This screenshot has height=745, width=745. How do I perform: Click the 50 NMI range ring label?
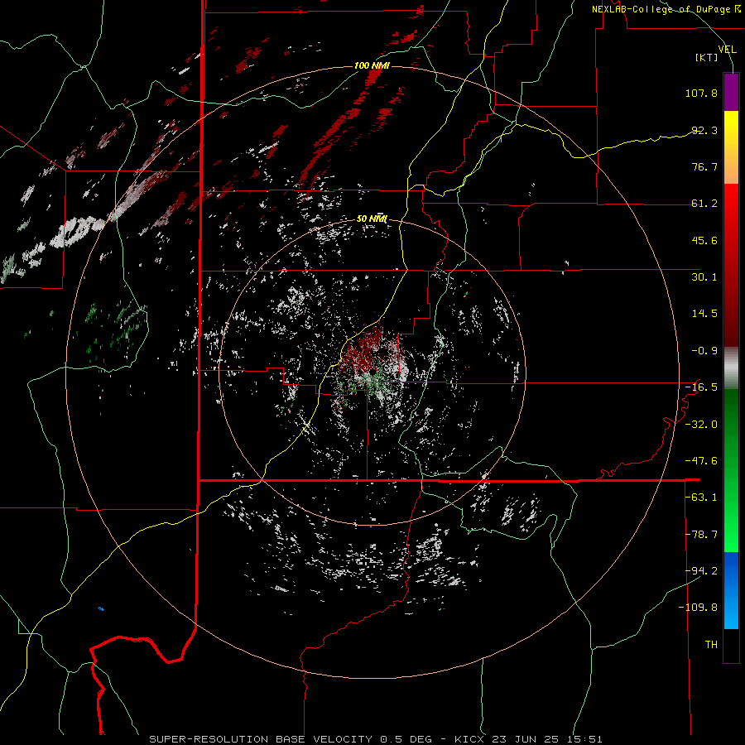tap(372, 219)
